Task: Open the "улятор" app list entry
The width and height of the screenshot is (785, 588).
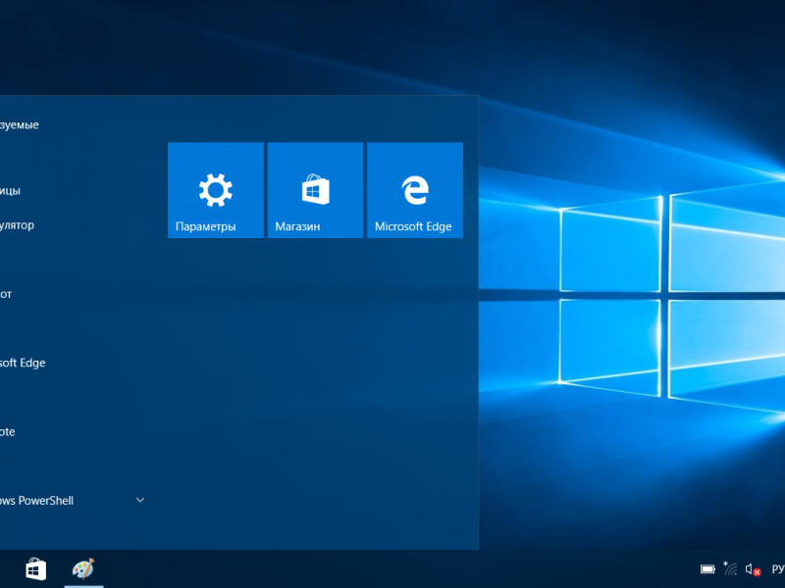Action: tap(17, 225)
